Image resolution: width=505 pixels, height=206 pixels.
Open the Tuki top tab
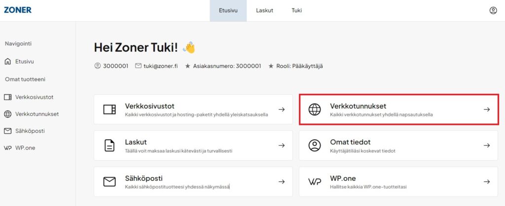296,10
